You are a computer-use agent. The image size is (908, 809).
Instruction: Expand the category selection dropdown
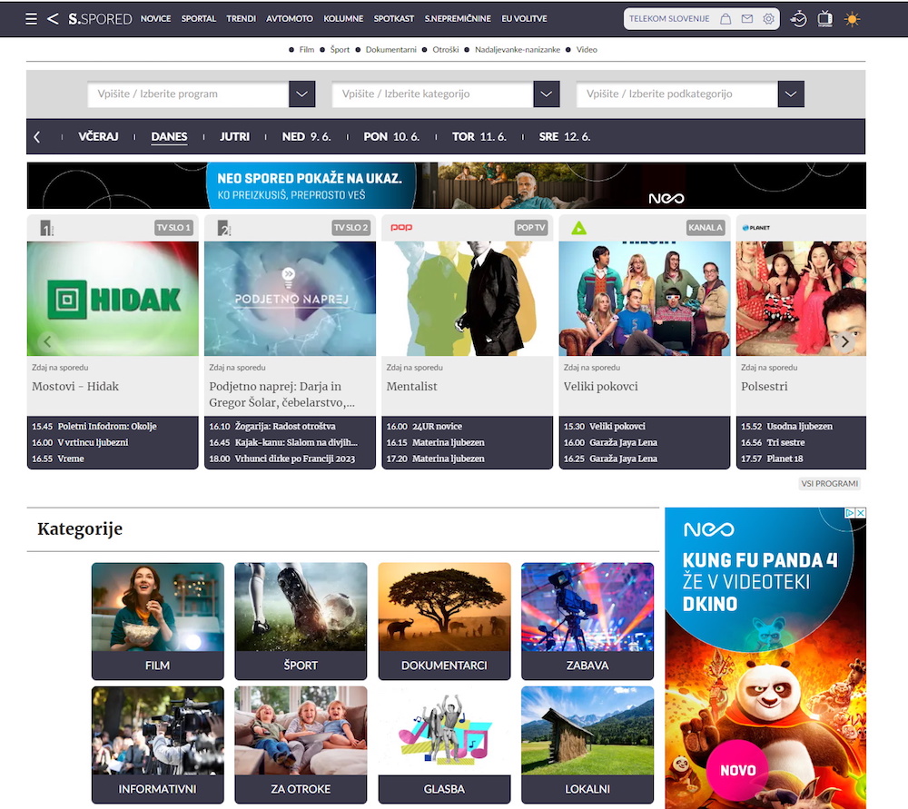click(546, 94)
